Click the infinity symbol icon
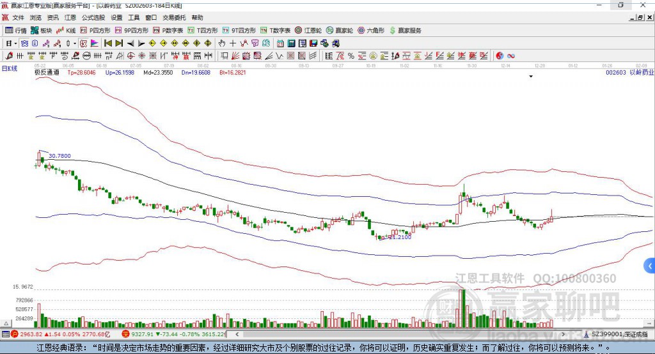The height and width of the screenshot is (354, 655). pyautogui.click(x=511, y=56)
